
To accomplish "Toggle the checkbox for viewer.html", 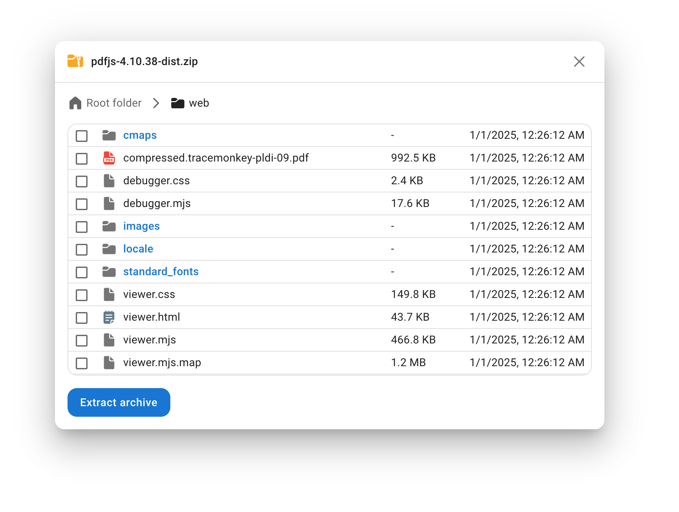I will click(82, 318).
